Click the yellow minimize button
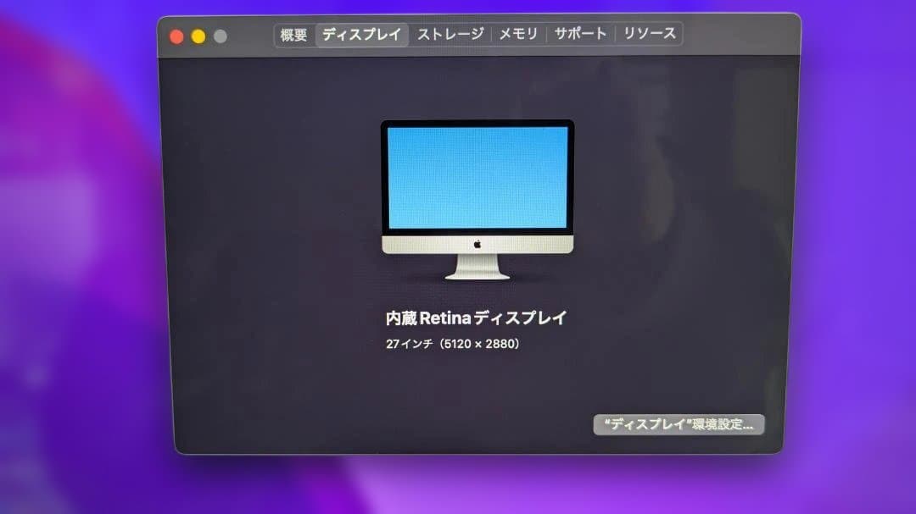The height and width of the screenshot is (514, 916). (x=197, y=36)
